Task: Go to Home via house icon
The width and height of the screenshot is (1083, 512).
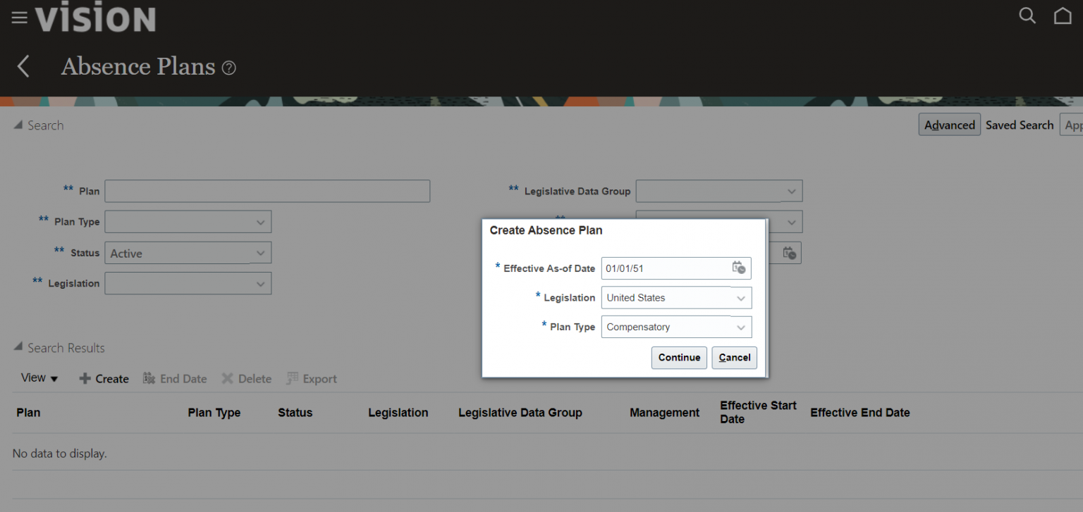Action: [x=1063, y=15]
